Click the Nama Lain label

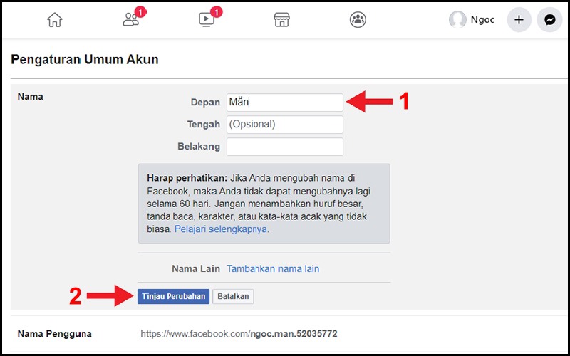(x=196, y=269)
